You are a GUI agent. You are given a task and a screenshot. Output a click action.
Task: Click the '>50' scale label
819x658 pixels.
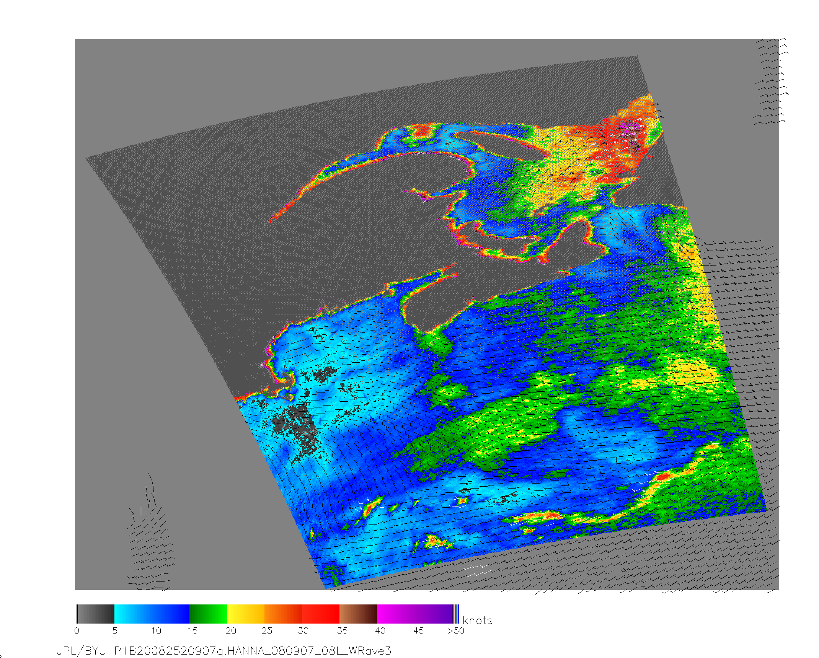(456, 631)
